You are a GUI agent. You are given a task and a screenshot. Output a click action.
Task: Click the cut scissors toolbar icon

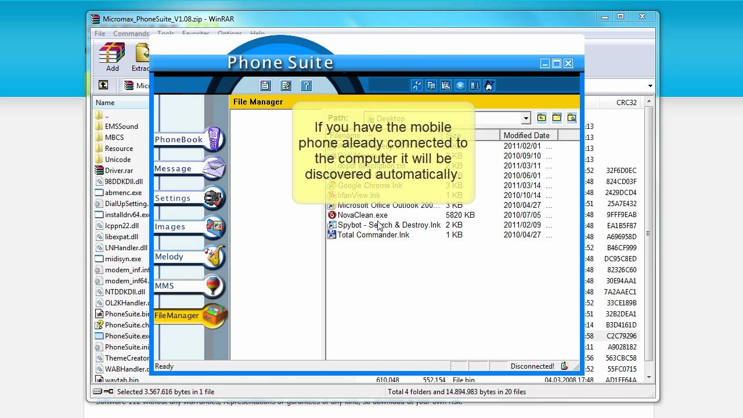[x=417, y=85]
